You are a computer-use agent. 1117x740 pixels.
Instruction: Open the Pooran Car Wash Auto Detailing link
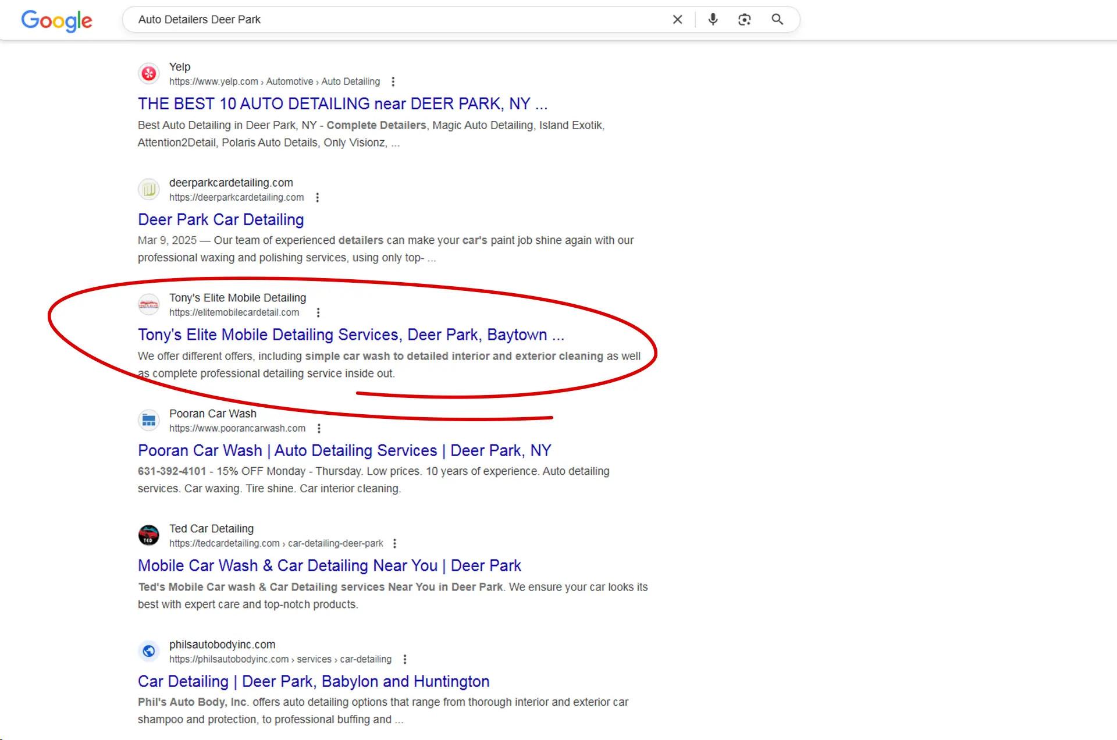coord(344,451)
